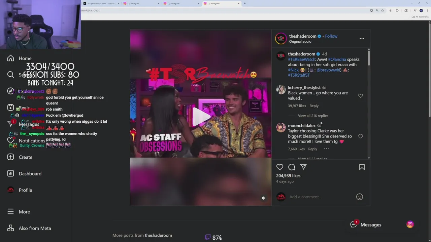Open kcherry_thestylist's profile
The width and height of the screenshot is (431, 242).
[x=304, y=88]
